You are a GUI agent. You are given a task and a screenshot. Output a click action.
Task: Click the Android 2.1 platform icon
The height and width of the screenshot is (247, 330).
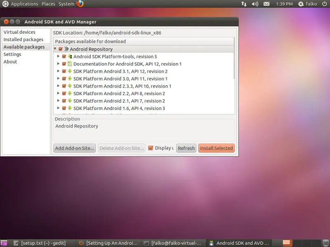click(x=70, y=101)
